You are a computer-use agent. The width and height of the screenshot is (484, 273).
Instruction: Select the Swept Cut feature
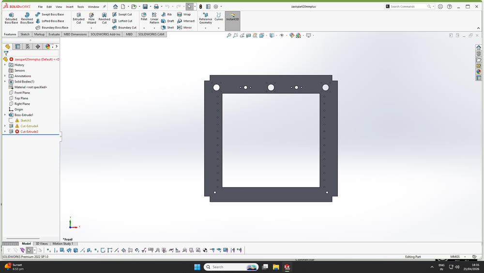click(x=122, y=14)
